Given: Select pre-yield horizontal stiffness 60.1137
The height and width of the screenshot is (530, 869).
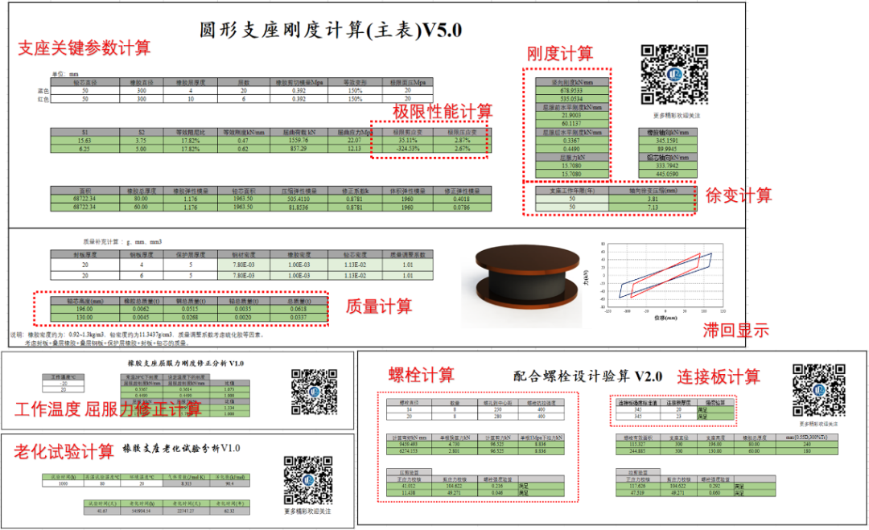Looking at the screenshot, I should point(571,124).
